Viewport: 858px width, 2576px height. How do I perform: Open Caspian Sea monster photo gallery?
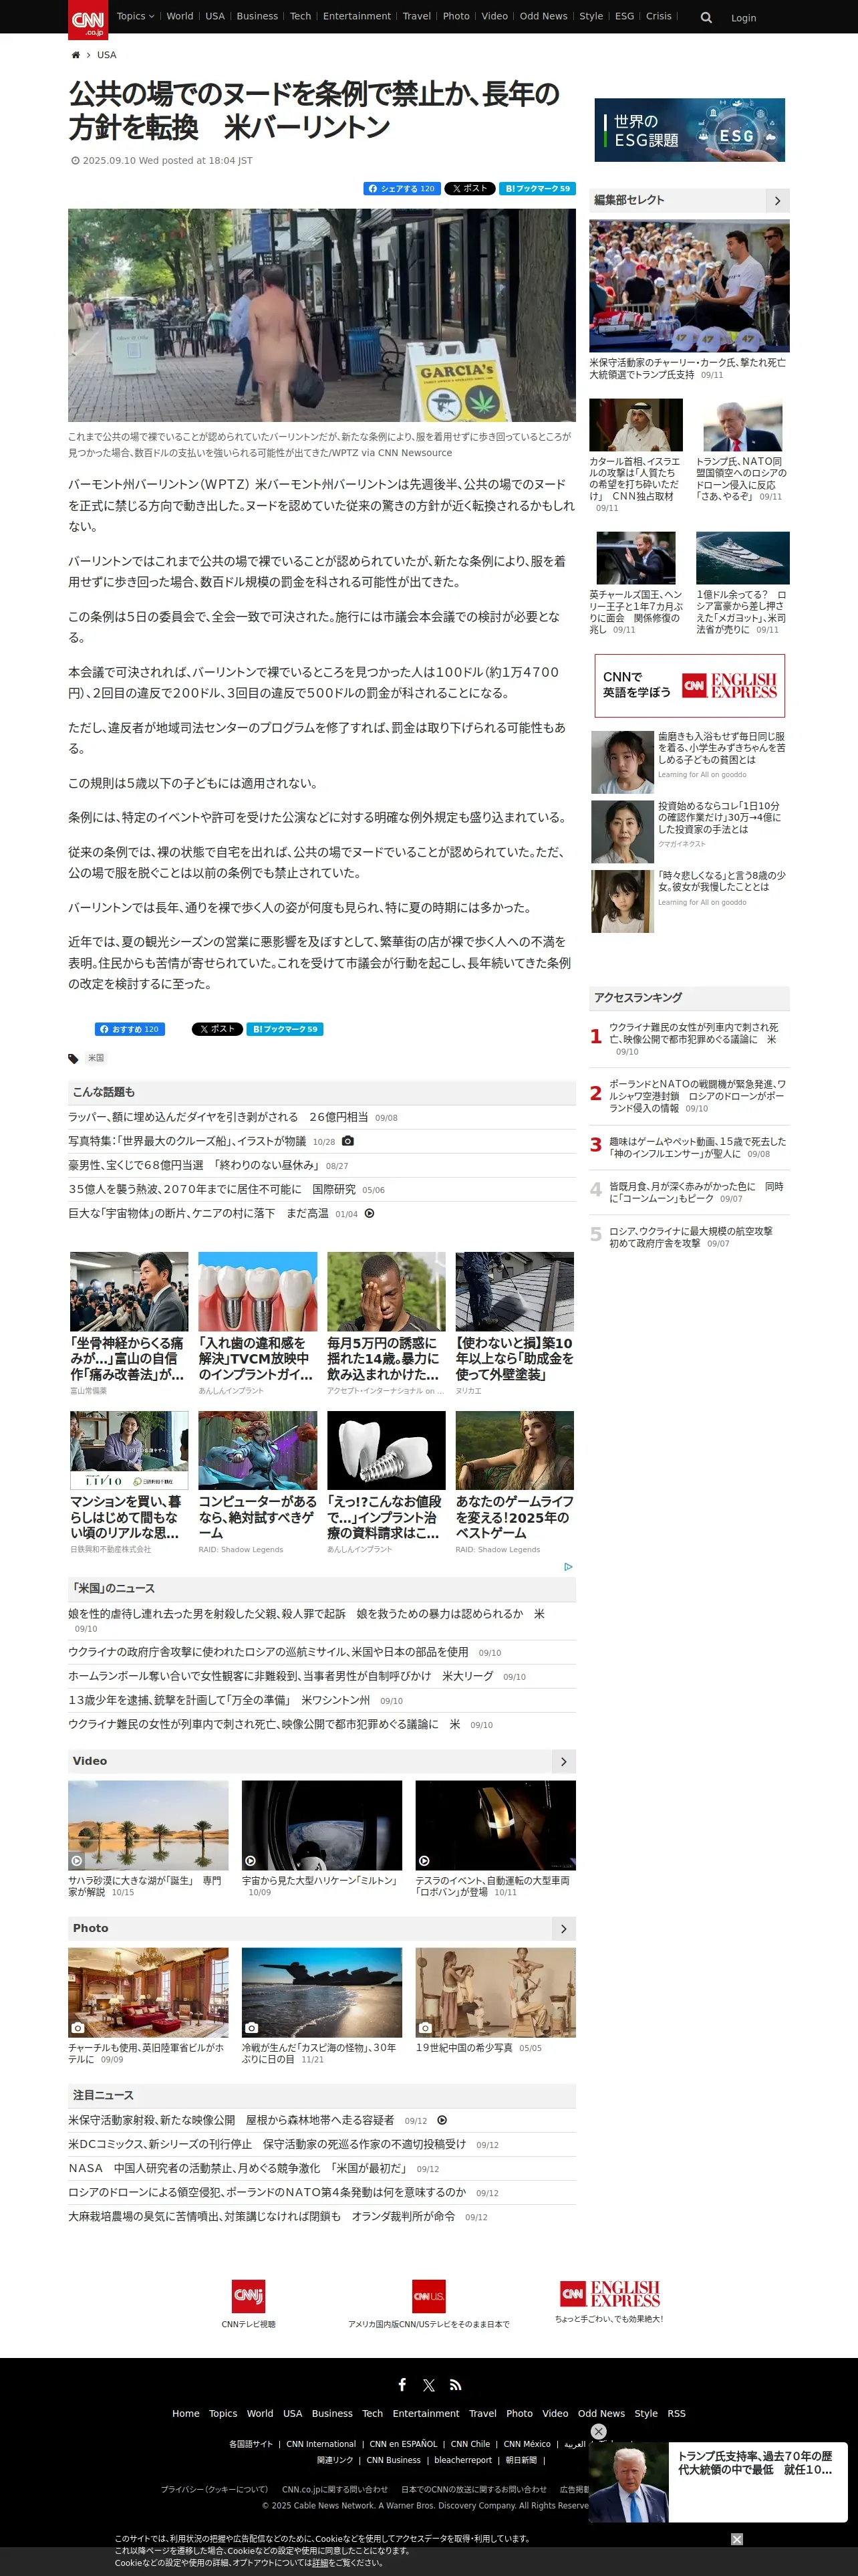321,1992
